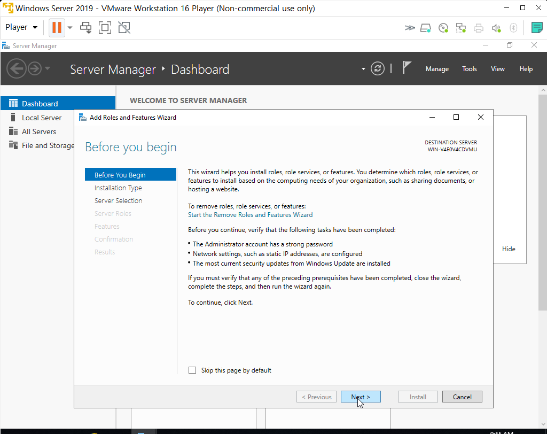This screenshot has height=434, width=547.
Task: Open the VMware message log note icon
Action: pos(536,28)
